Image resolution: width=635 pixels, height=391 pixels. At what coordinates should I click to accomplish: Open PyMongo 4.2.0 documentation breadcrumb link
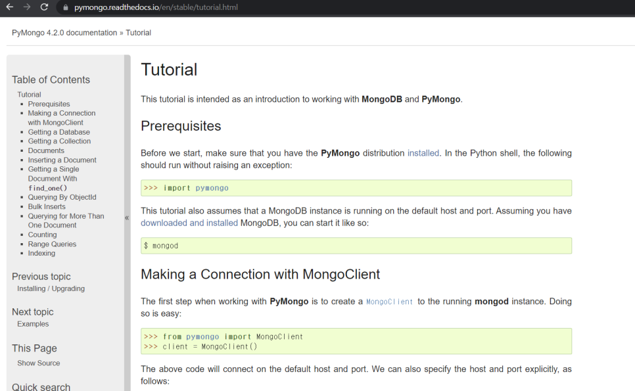64,33
